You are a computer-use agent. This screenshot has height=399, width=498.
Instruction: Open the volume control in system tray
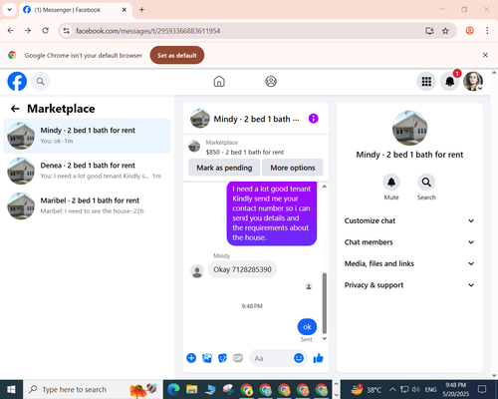coord(415,389)
